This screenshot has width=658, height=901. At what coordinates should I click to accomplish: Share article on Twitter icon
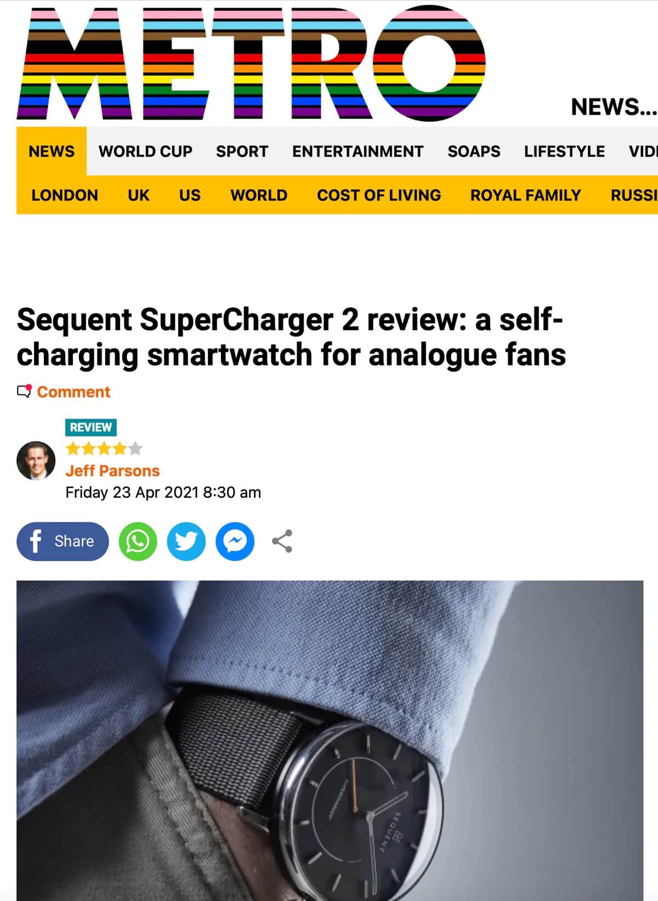[186, 542]
